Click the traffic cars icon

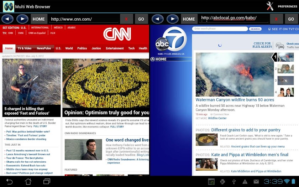point(280,46)
